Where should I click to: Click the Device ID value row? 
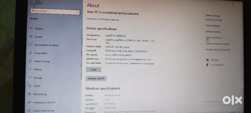coord(127,51)
